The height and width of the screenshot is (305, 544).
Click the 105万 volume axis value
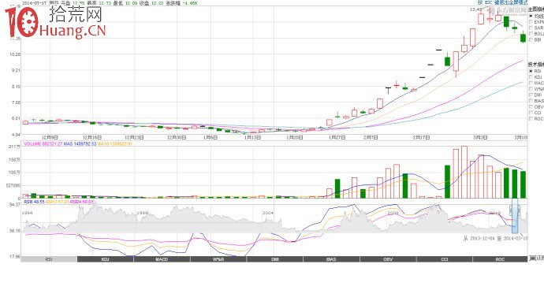tap(14, 173)
